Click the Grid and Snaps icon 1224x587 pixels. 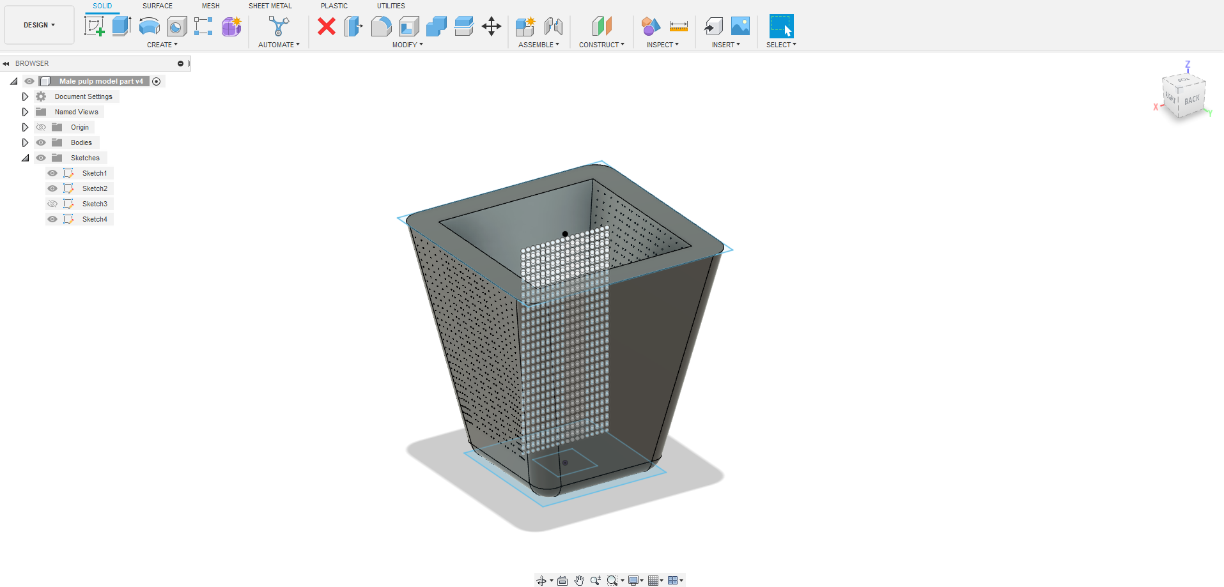pyautogui.click(x=653, y=581)
